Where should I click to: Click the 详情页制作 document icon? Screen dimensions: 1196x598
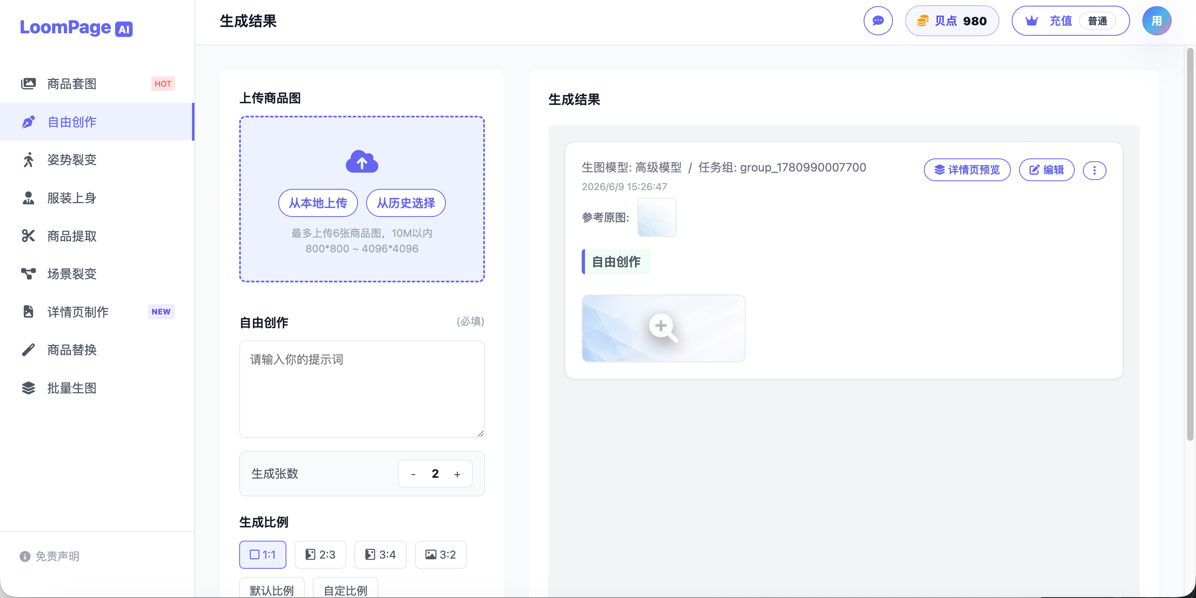click(x=28, y=312)
